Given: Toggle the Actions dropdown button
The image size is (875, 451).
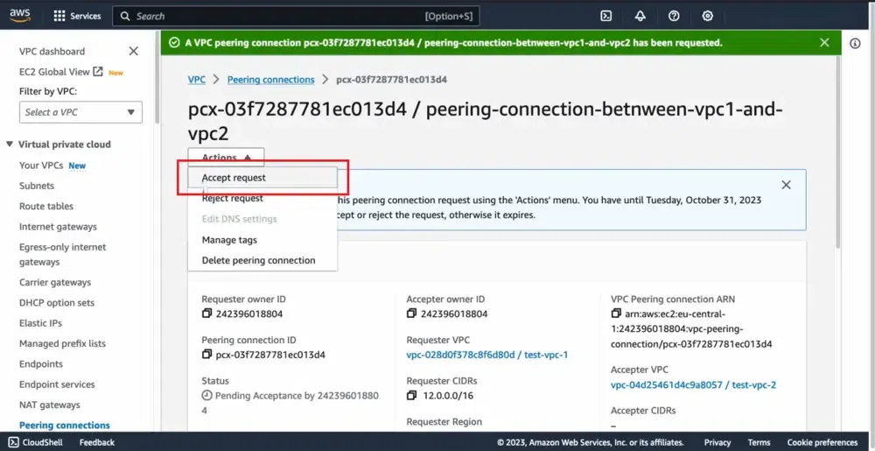Looking at the screenshot, I should [x=226, y=158].
